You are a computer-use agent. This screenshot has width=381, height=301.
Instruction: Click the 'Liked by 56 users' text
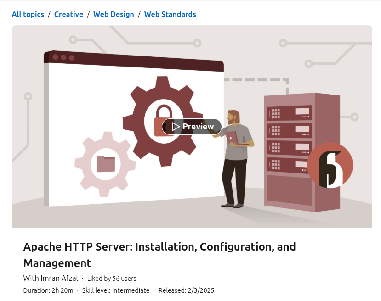pyautogui.click(x=112, y=279)
